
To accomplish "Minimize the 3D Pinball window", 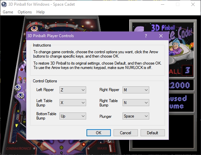I will [163, 4].
